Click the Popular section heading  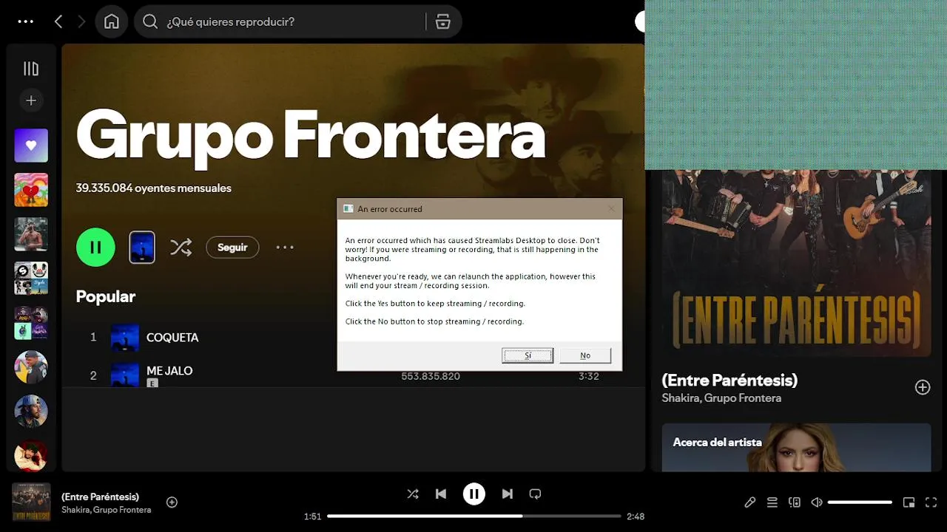coord(106,296)
